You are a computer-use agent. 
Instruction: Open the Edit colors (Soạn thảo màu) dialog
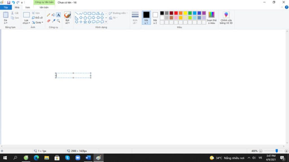[211, 18]
